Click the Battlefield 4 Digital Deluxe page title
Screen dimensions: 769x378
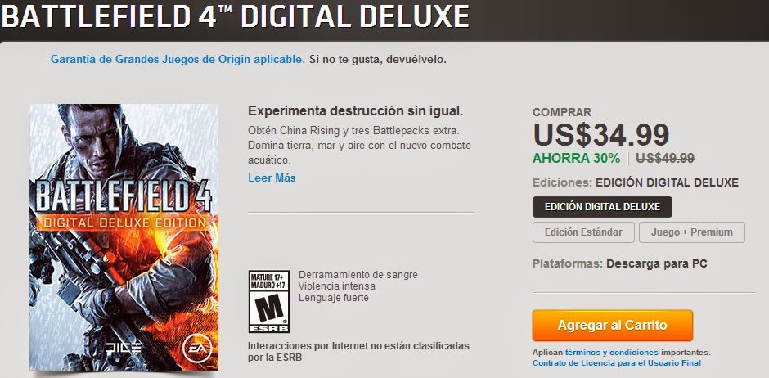click(x=235, y=16)
